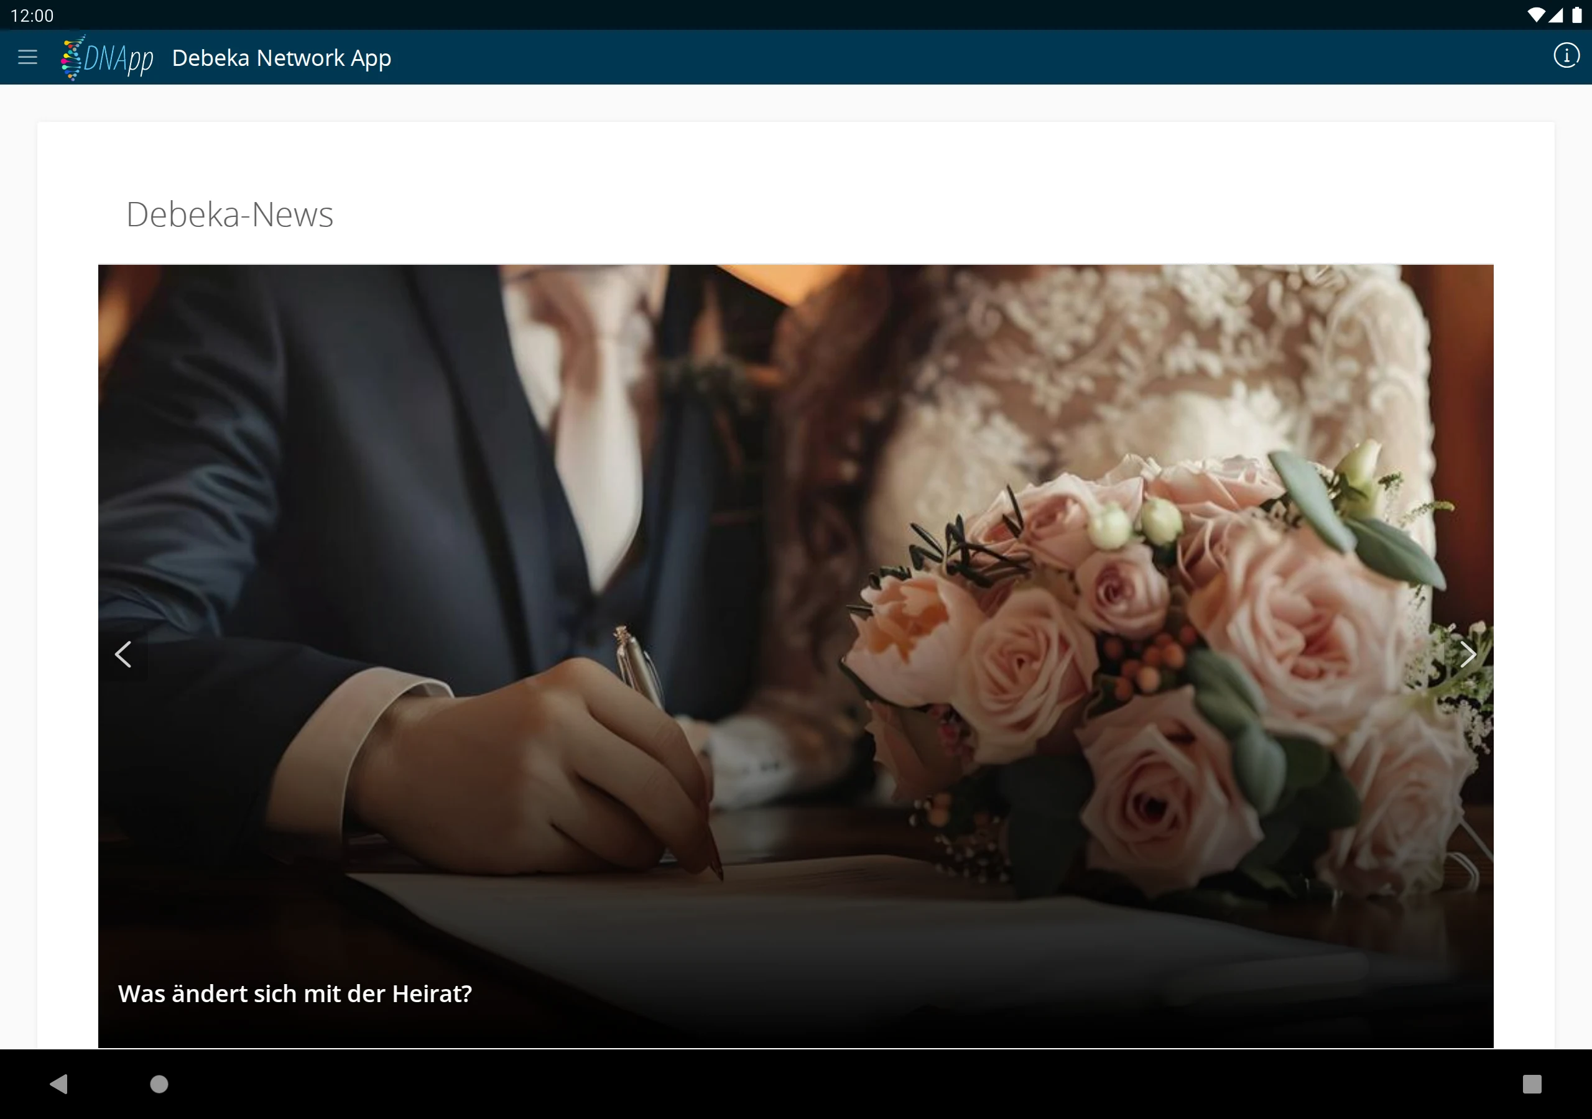1592x1119 pixels.
Task: Click the 'Debeka-News' heading
Action: 229,214
